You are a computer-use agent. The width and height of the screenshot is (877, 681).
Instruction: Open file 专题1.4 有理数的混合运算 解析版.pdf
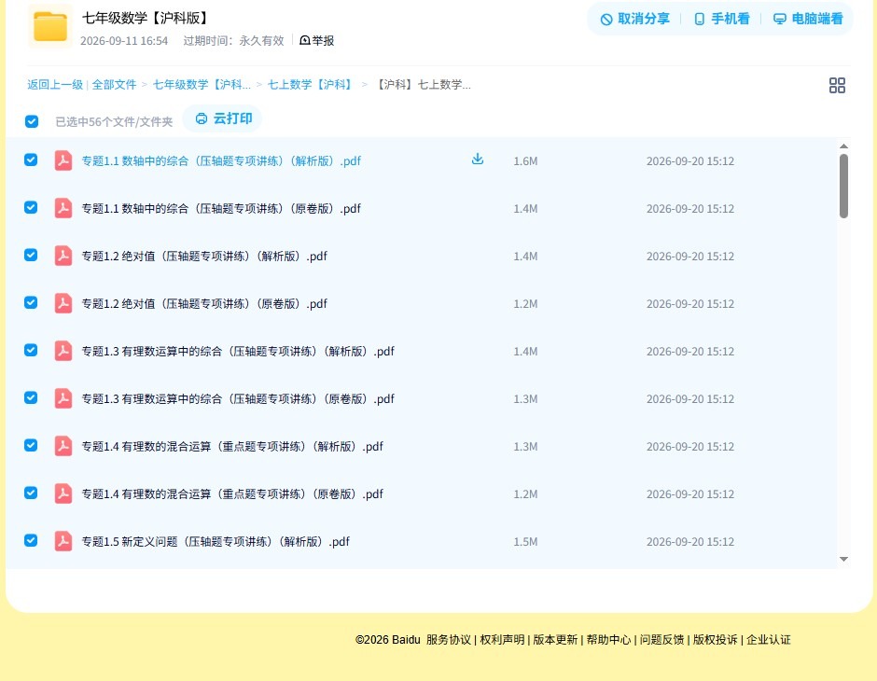[x=232, y=446]
